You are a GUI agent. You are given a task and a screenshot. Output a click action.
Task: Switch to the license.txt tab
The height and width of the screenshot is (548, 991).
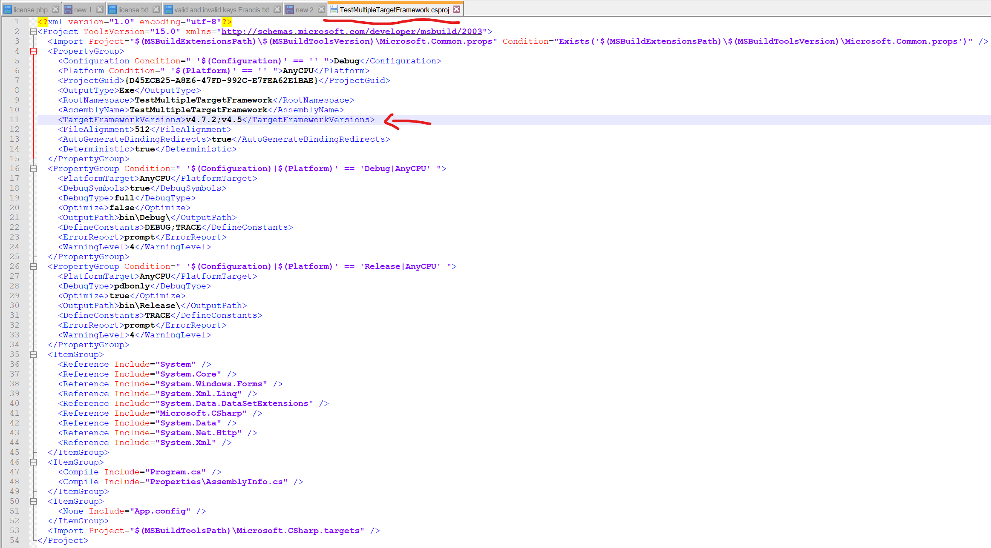click(133, 10)
